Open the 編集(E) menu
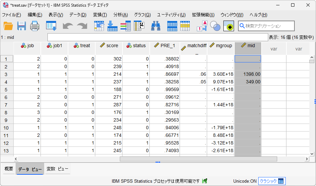 coord(35,15)
